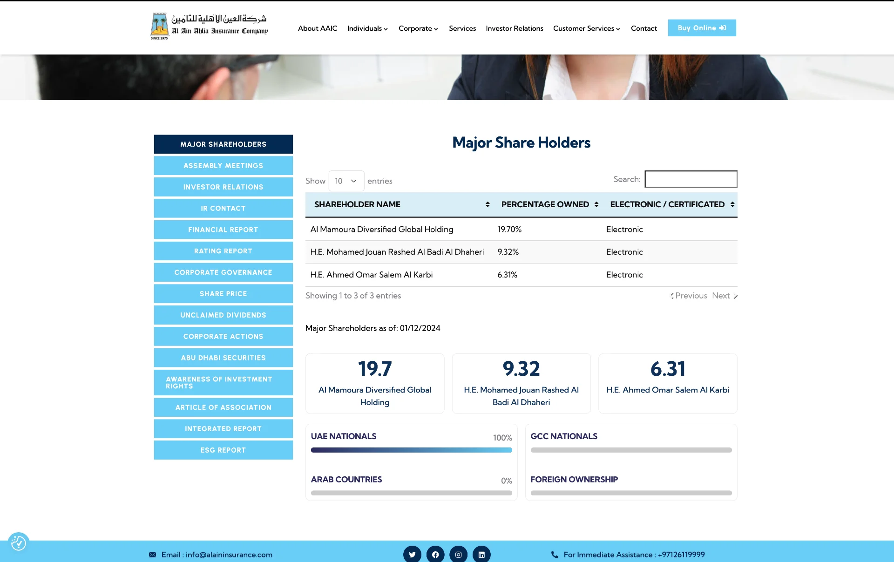Screen dimensions: 894x562
Task: Click the +97126119999 phone number
Action: (681, 555)
